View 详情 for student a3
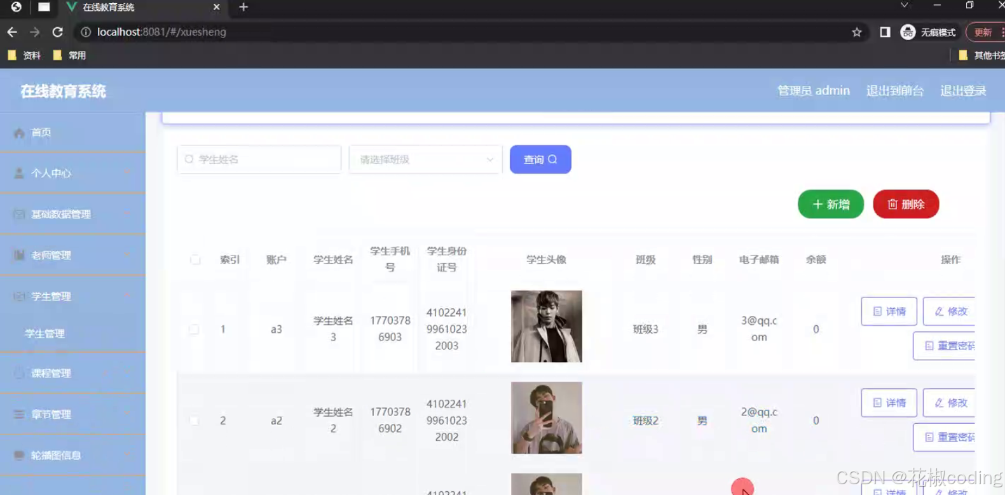This screenshot has height=495, width=1005. point(889,311)
